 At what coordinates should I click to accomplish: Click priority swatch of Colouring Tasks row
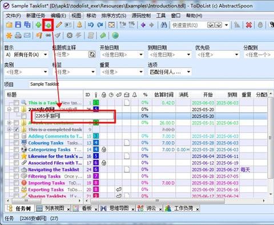[x=96, y=143]
